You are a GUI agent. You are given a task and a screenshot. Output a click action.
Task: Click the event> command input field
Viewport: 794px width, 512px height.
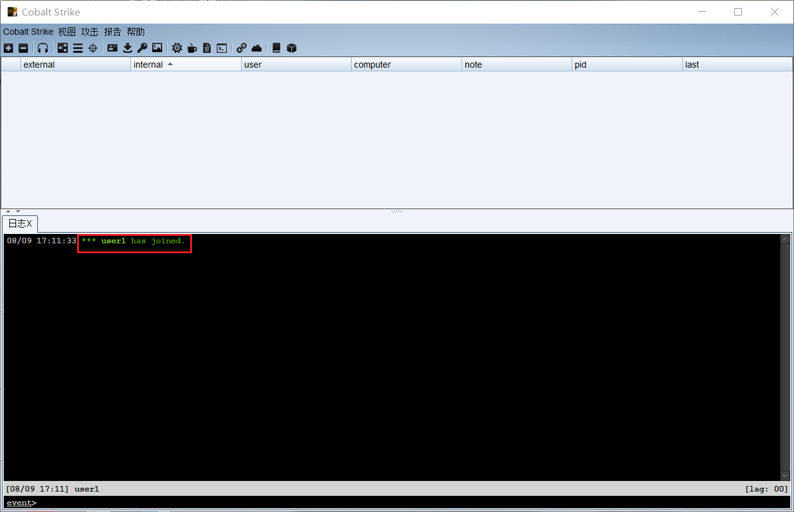coord(397,503)
